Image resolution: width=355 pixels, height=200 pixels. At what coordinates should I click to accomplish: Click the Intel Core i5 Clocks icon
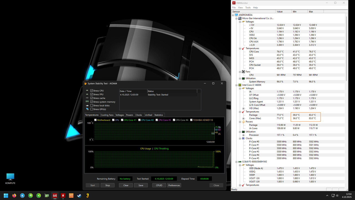point(243,138)
